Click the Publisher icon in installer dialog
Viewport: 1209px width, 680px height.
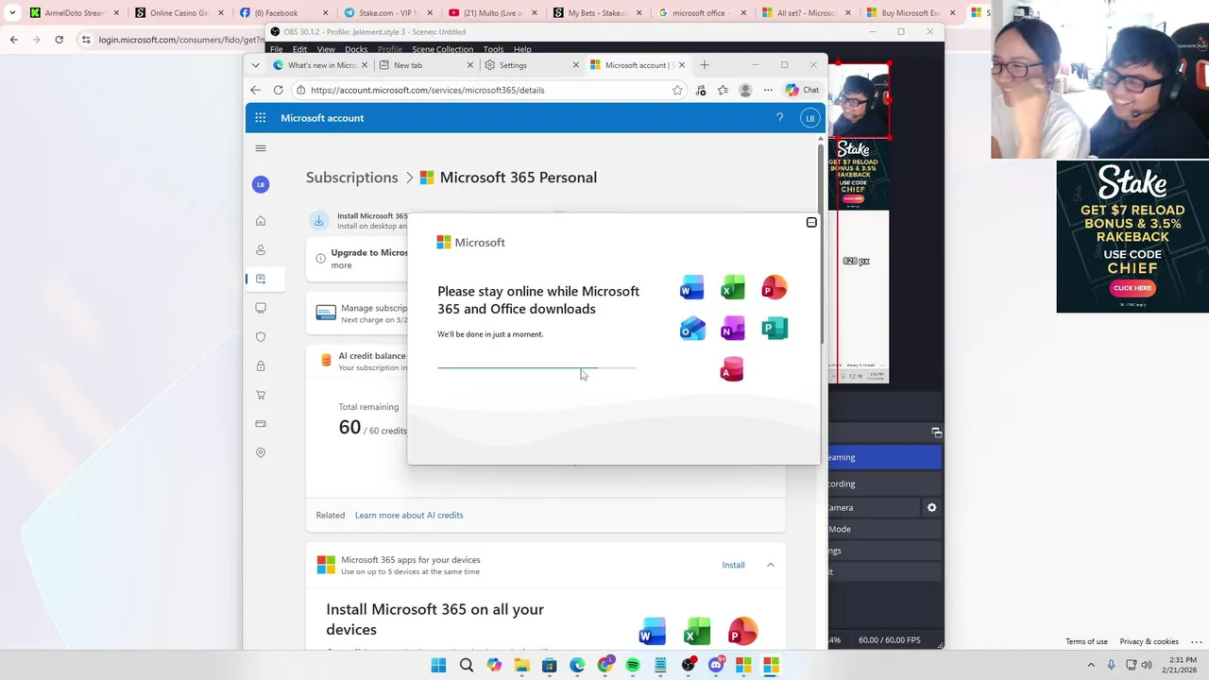774,329
